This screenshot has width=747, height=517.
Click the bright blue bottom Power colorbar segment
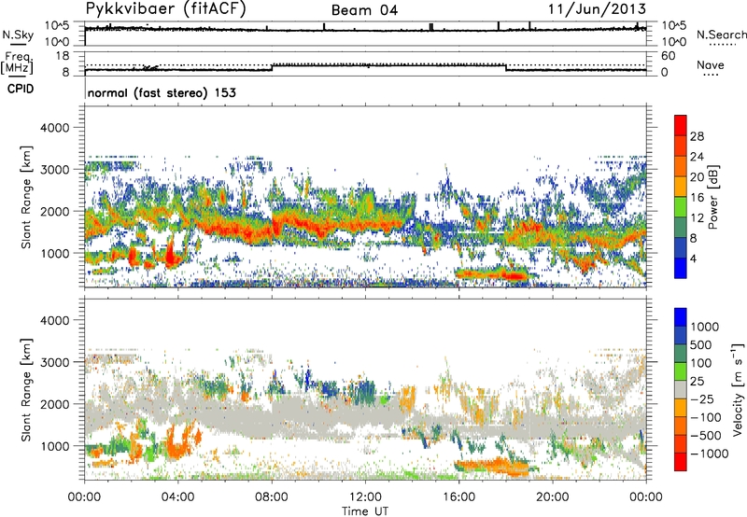pyautogui.click(x=681, y=268)
